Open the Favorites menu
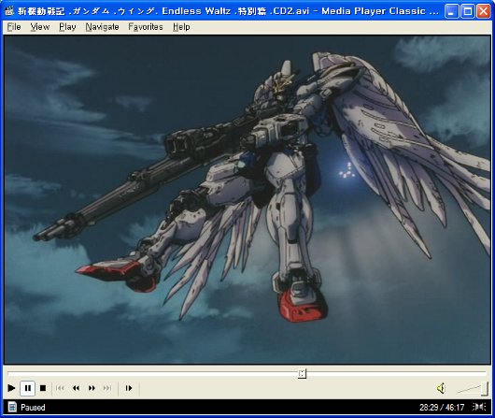Viewport: 495px width, 418px height. [146, 27]
